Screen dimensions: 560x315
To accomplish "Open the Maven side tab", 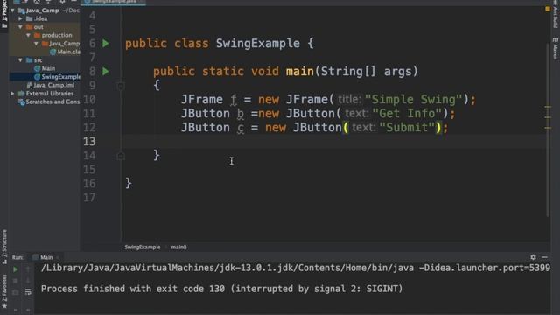I will tap(555, 48).
